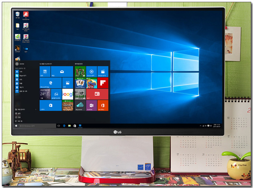This screenshot has width=253, height=188.
Task: Open the network icon in system tray
Action: pyautogui.click(x=203, y=126)
